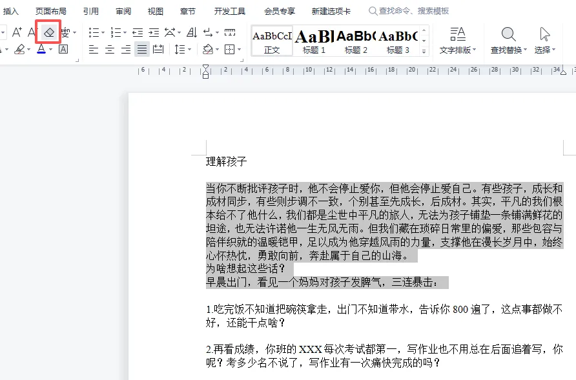Move up one row in styles gallery
This screenshot has width=576, height=380.
coord(424,30)
